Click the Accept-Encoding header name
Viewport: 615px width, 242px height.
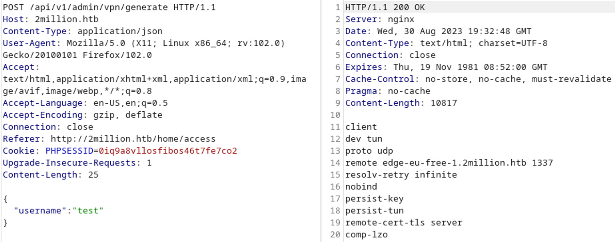pos(42,115)
